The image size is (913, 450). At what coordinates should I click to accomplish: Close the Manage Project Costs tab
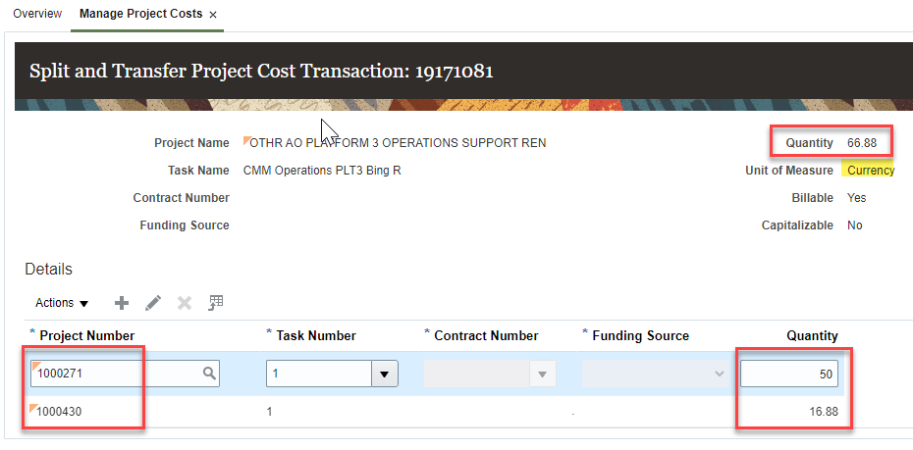click(x=213, y=15)
